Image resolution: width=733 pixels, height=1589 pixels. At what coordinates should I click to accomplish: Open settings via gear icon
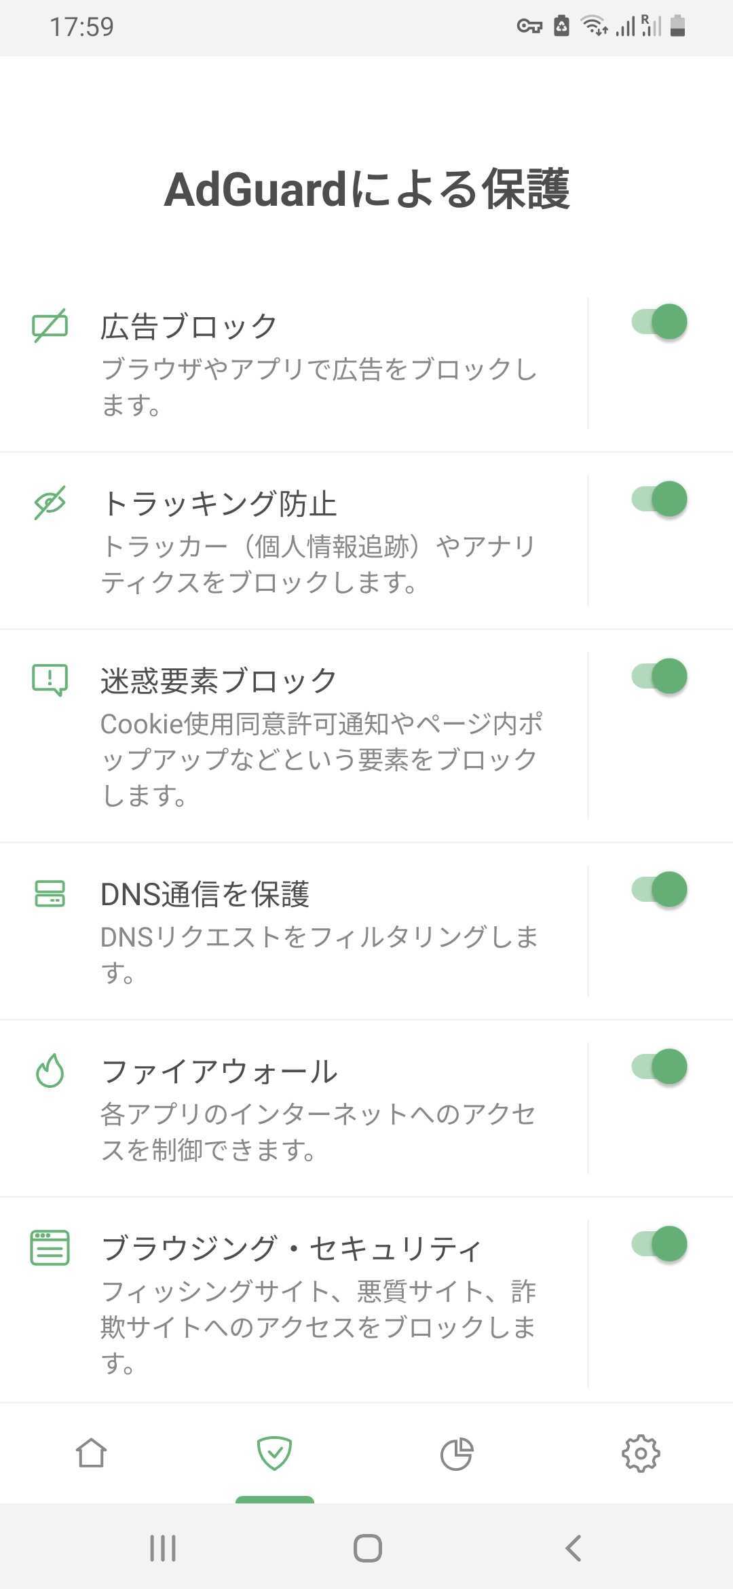(641, 1454)
